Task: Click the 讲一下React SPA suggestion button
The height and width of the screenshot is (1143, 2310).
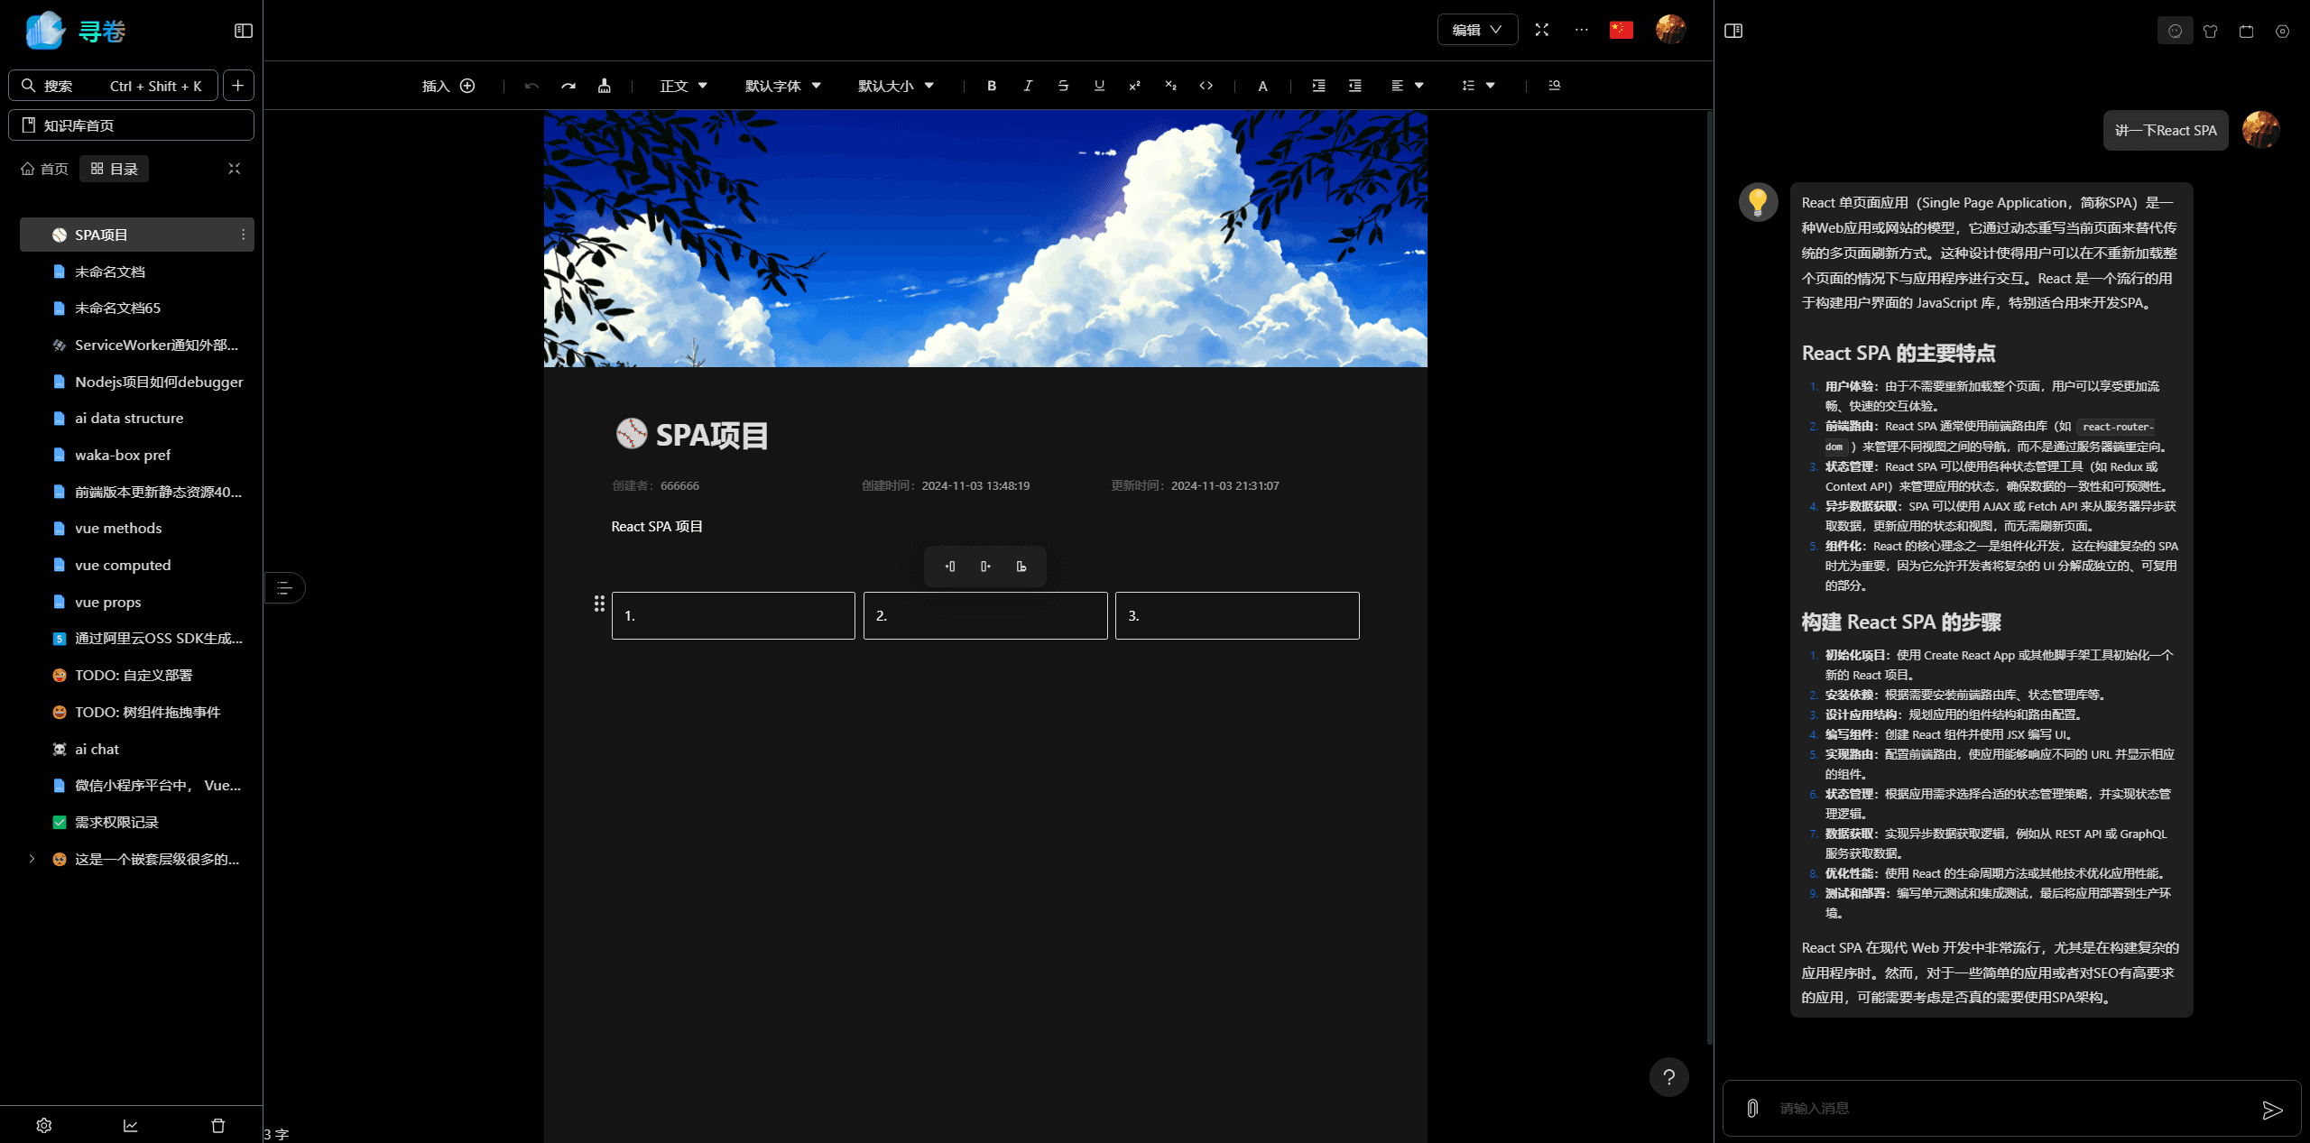Action: tap(2166, 130)
